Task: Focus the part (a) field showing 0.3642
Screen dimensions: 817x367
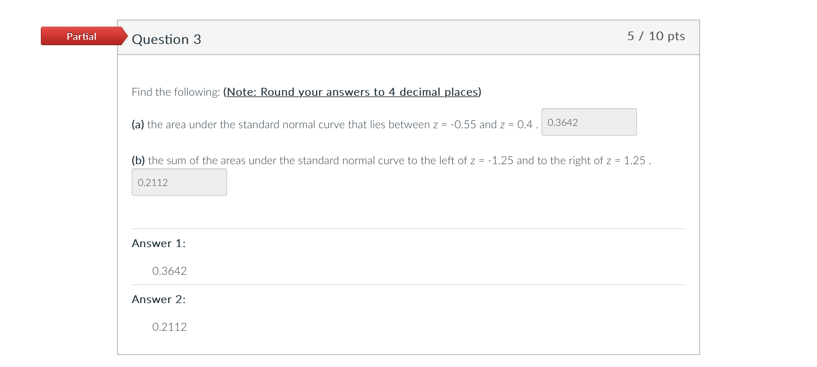Action: [x=589, y=122]
